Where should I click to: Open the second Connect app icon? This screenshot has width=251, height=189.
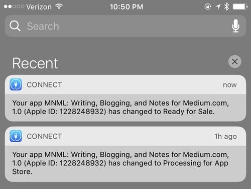pyautogui.click(x=16, y=136)
